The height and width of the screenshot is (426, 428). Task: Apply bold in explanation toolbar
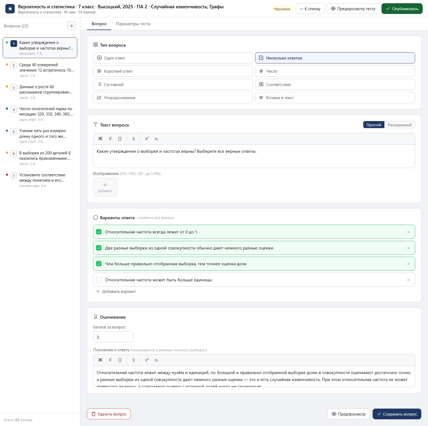[x=100, y=360]
